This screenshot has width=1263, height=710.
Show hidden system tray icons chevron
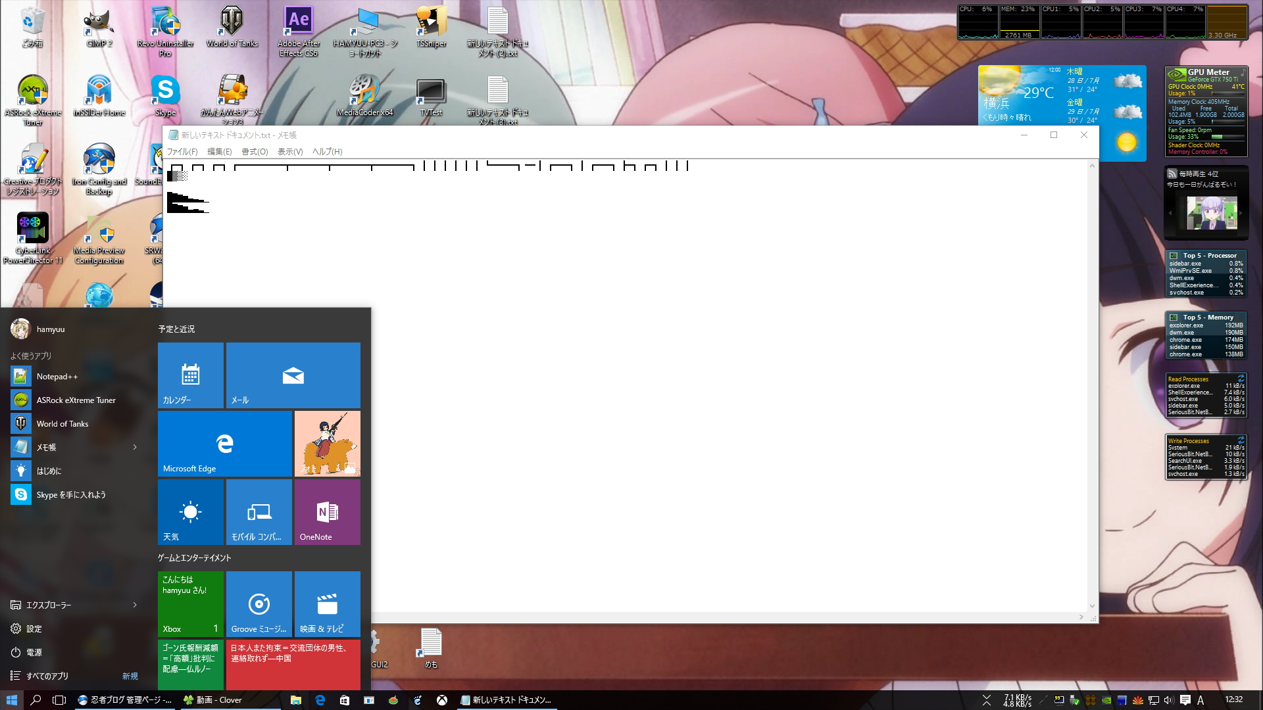(986, 700)
